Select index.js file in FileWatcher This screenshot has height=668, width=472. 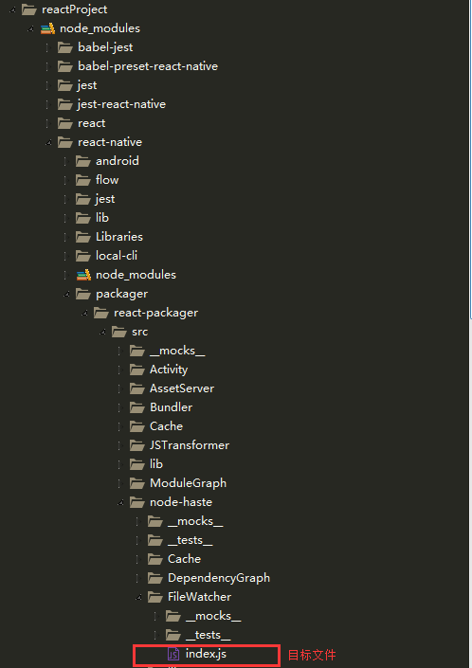206,654
